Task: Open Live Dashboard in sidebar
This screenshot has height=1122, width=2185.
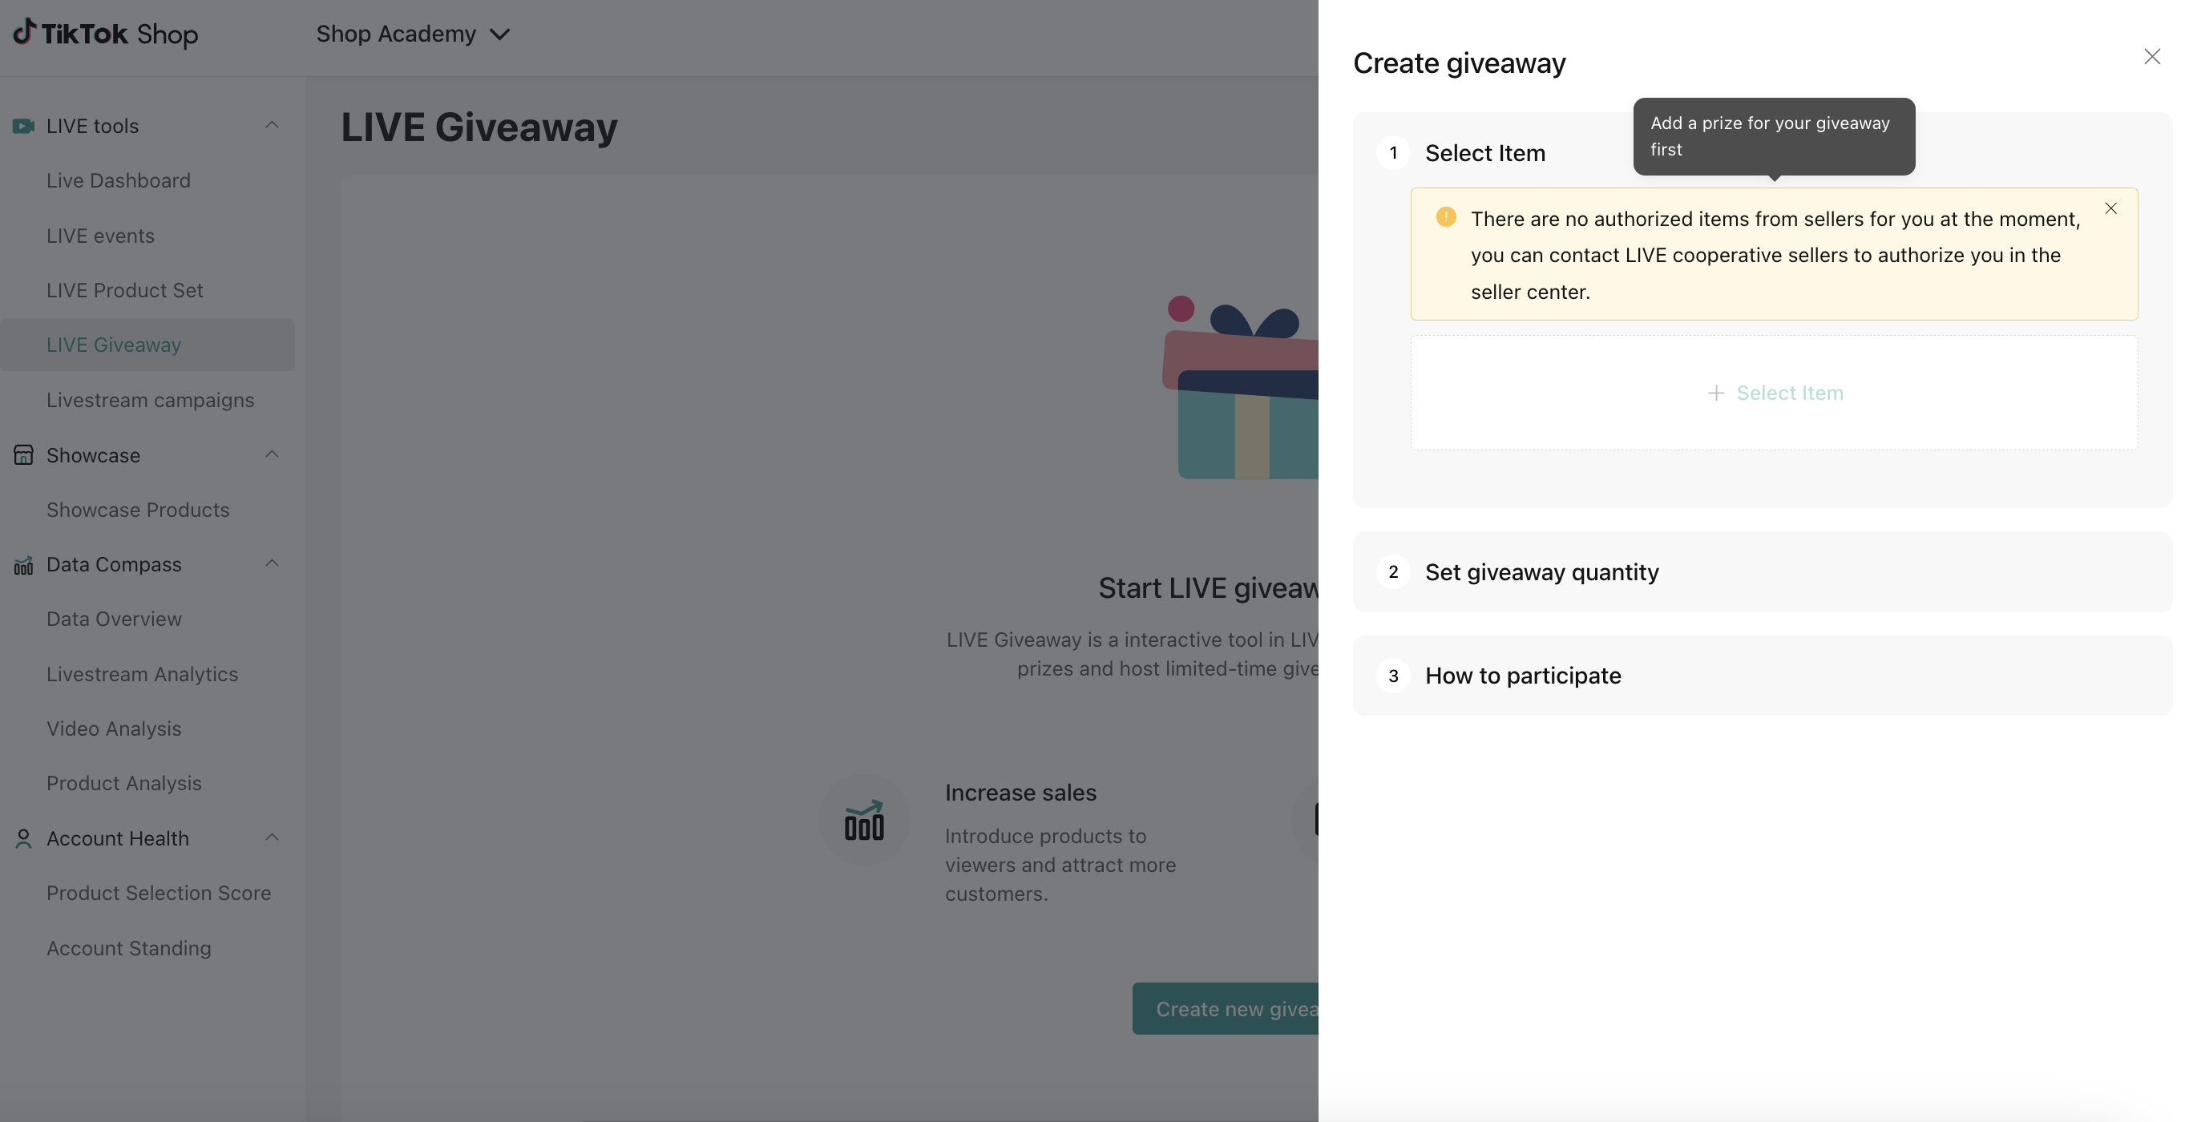Action: 119,180
